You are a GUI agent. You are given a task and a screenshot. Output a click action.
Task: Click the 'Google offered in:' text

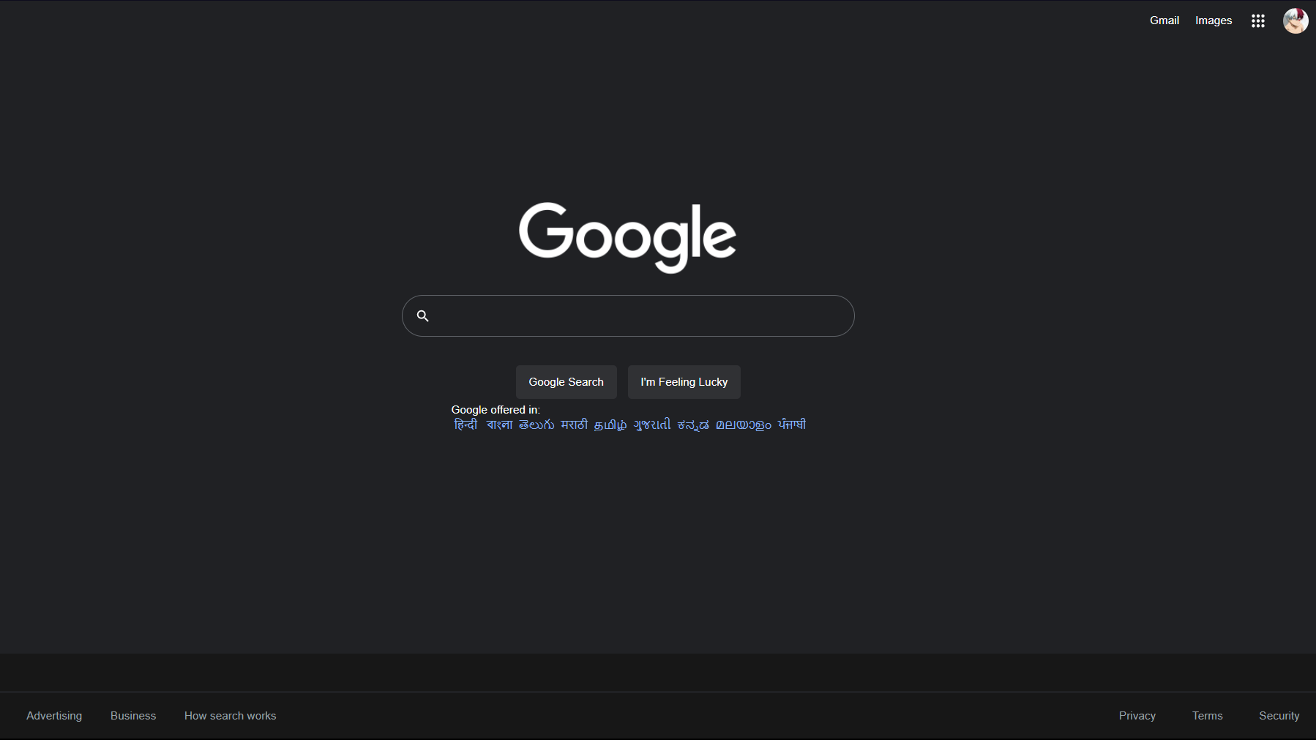point(496,410)
